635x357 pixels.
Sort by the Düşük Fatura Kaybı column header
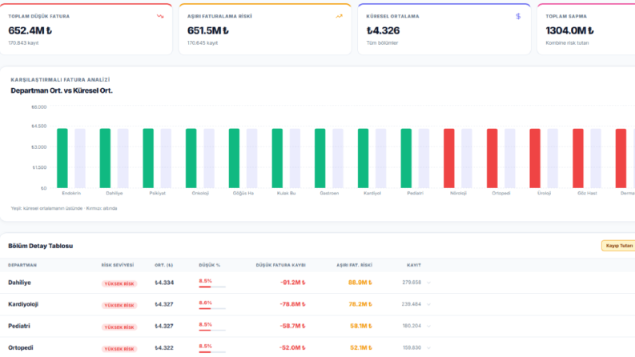click(280, 265)
